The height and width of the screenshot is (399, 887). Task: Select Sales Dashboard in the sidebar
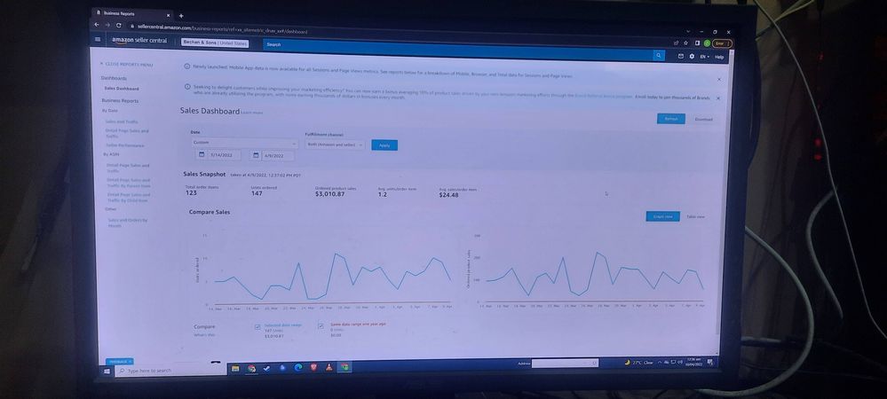[121, 89]
